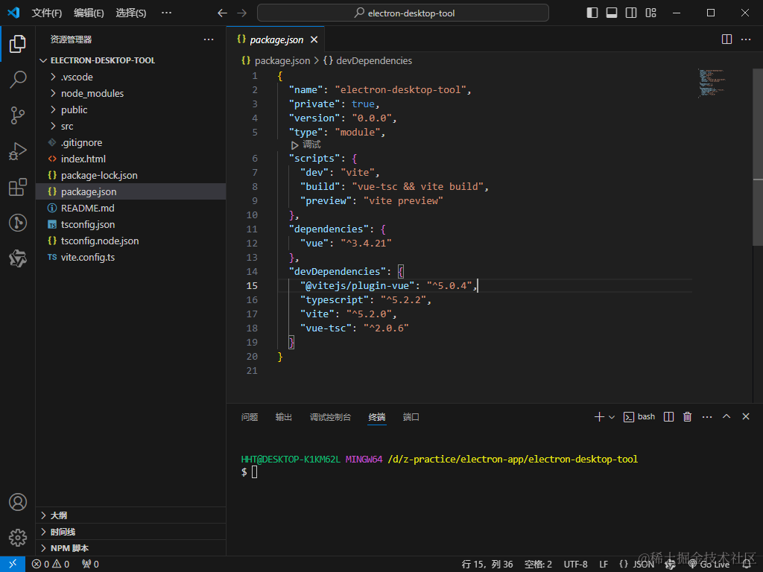Toggle the bottom panel layout button

pos(612,13)
